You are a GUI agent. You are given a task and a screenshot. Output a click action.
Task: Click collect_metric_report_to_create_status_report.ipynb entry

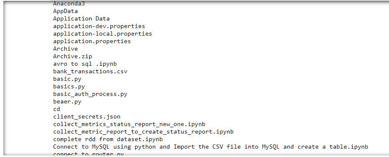click(143, 131)
